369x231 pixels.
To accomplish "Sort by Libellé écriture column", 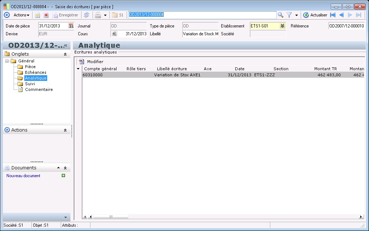I will 172,69.
